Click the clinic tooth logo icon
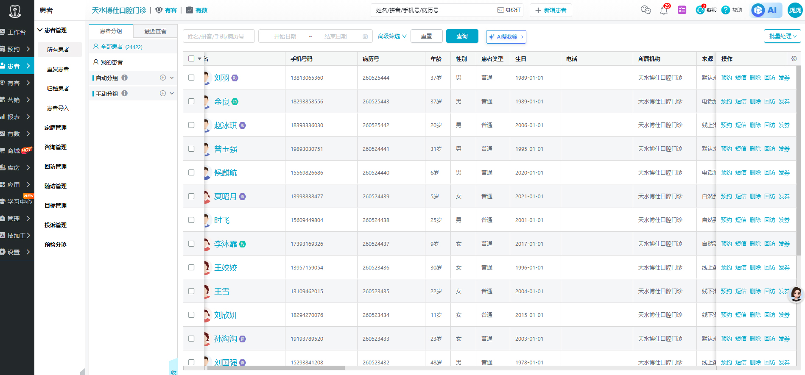The height and width of the screenshot is (375, 805). click(x=15, y=11)
